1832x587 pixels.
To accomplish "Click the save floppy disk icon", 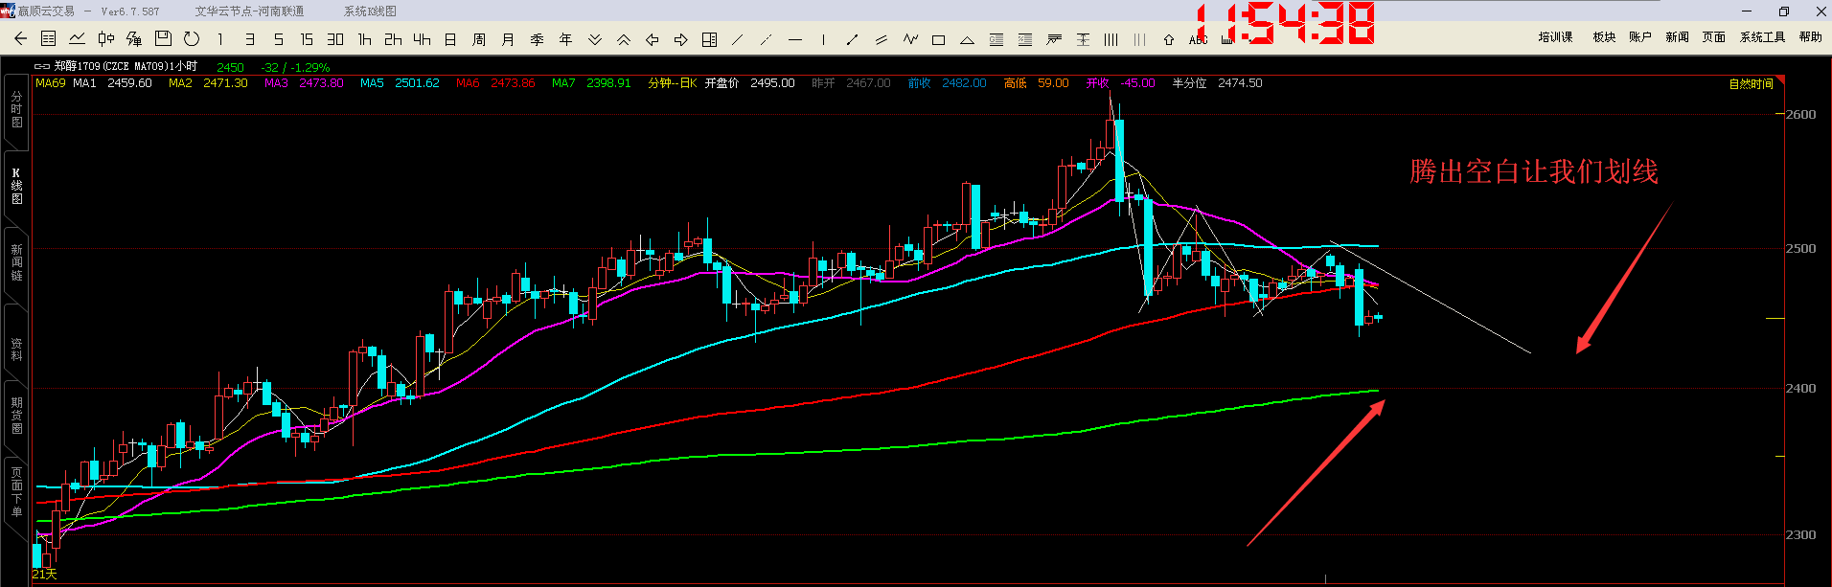I will (163, 39).
